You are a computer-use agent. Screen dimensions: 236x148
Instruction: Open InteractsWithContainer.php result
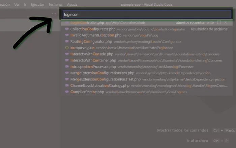[x=147, y=60]
